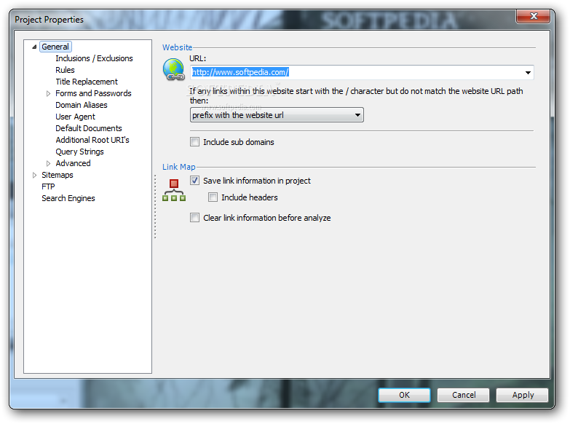Expand the Sitemaps tree node

(34, 175)
